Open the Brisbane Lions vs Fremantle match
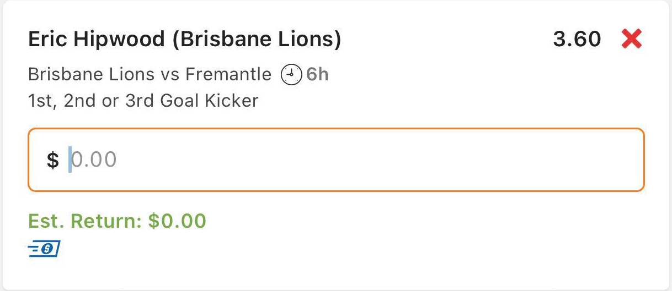This screenshot has width=672, height=291. 149,74
